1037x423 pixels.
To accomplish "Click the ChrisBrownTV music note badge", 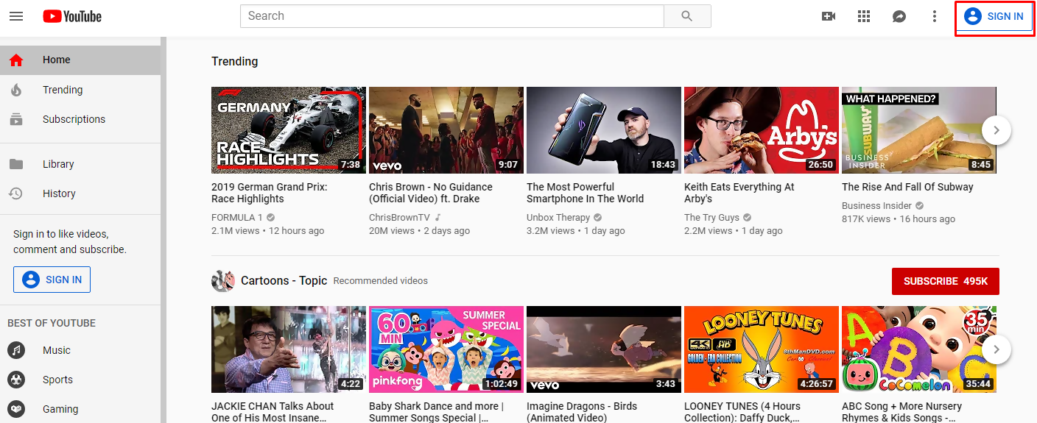I will tap(437, 218).
